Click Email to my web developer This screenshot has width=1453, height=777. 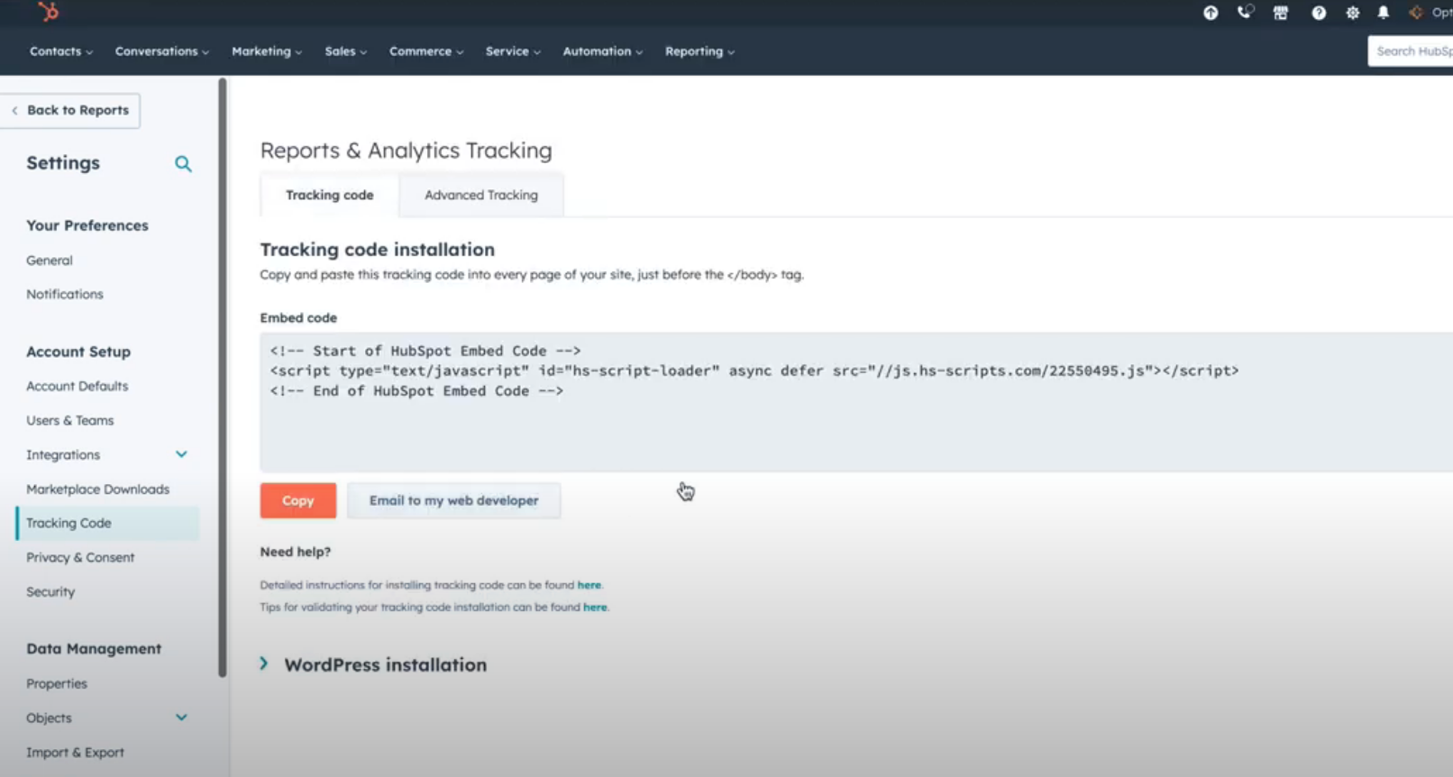pyautogui.click(x=453, y=500)
